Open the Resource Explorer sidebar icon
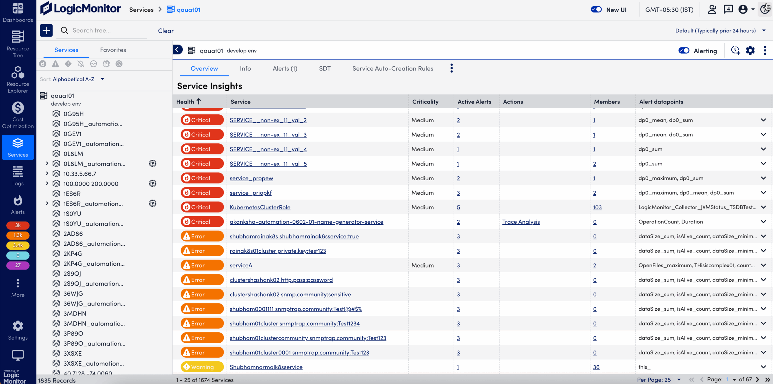The height and width of the screenshot is (384, 773). pyautogui.click(x=18, y=79)
